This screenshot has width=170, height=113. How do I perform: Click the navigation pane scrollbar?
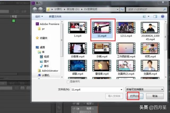[62, 40]
